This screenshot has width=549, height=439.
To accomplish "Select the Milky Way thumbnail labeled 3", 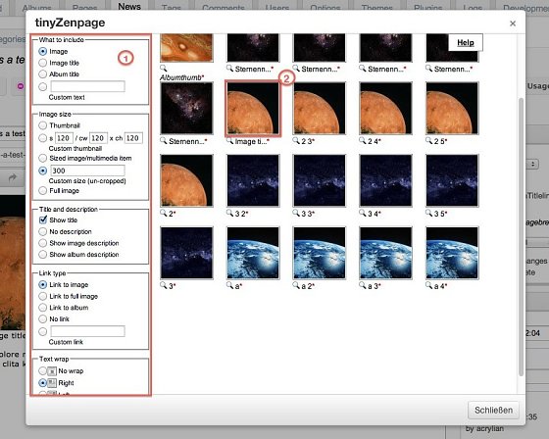I will [x=186, y=253].
